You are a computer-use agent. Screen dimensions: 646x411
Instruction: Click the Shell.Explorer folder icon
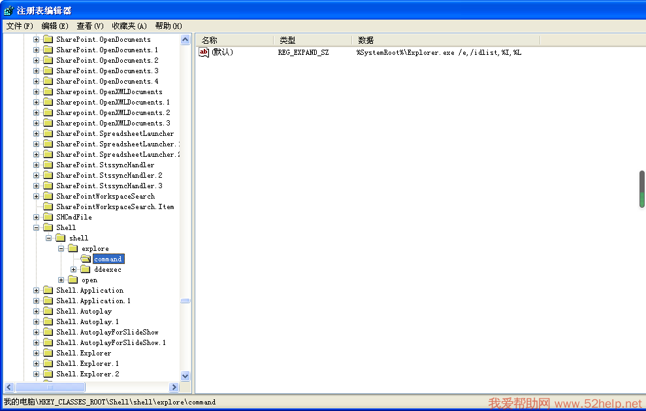pyautogui.click(x=48, y=353)
